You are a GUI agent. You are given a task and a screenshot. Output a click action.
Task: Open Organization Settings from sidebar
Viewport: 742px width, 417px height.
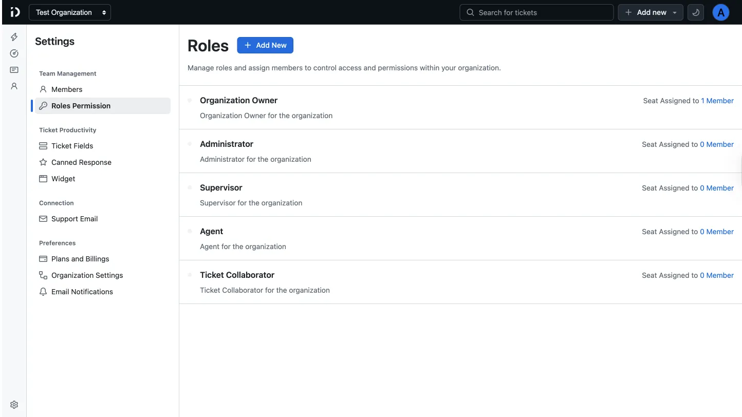pos(87,275)
